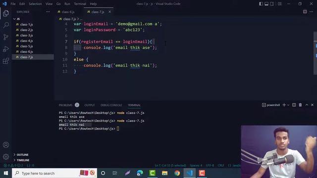Click the errors and warnings status item
317x178 pixels.
tap(13, 165)
